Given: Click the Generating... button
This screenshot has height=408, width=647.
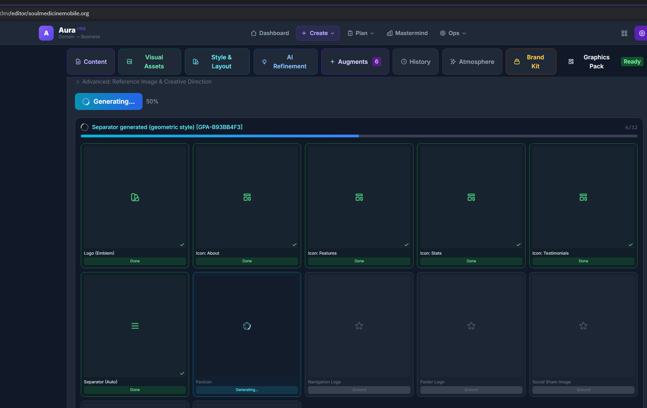Looking at the screenshot, I should coord(109,102).
